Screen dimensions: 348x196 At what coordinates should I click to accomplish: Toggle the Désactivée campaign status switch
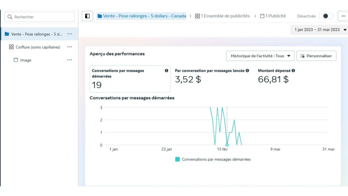328,16
